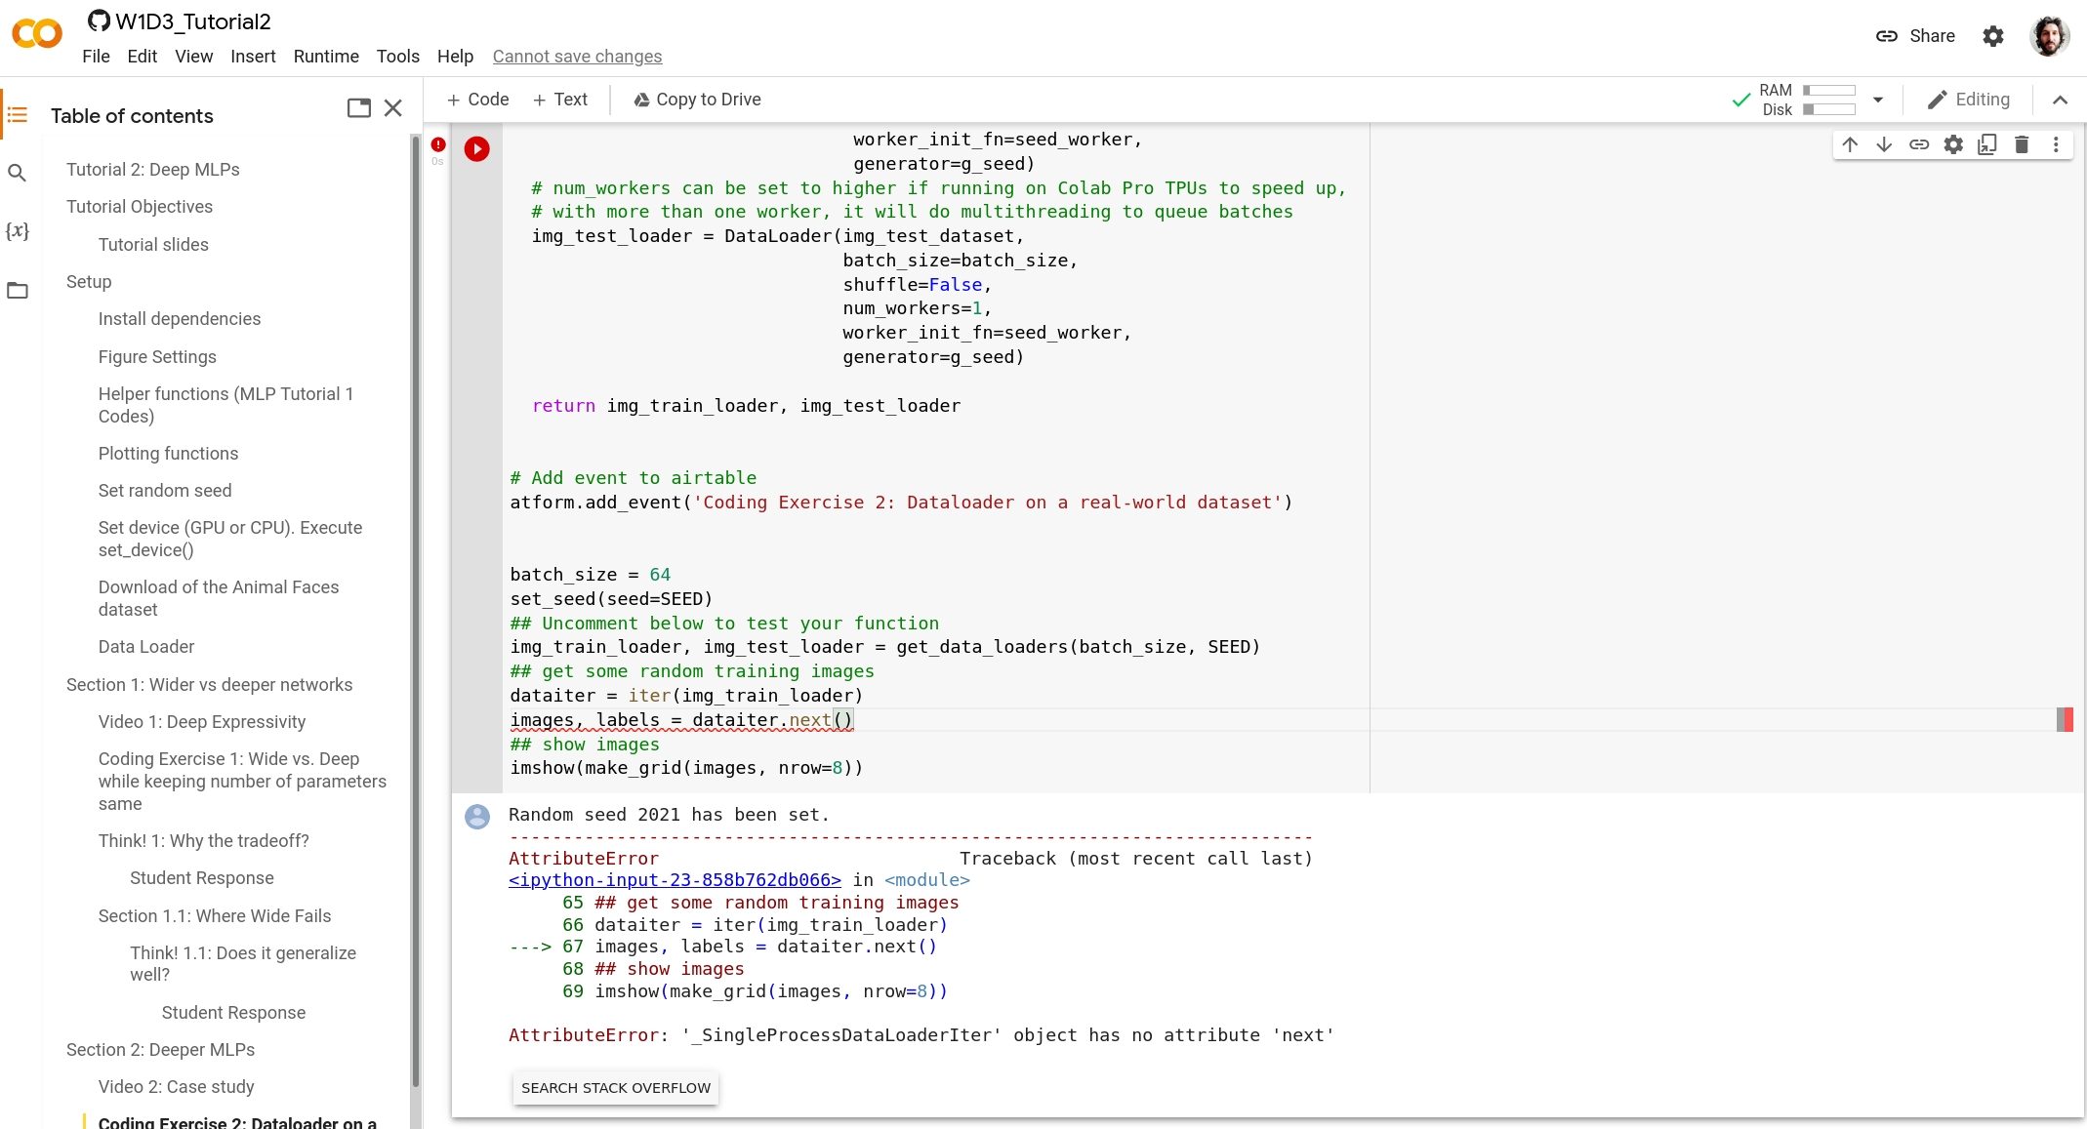Copy link to the selected cell
The height and width of the screenshot is (1129, 2087).
(x=1919, y=143)
